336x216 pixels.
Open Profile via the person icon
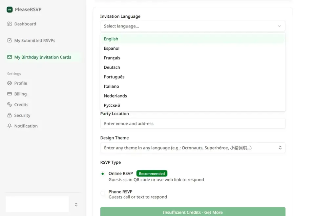coord(9,83)
